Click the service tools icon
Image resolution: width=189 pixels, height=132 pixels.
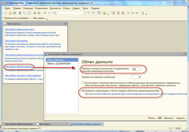point(143,13)
